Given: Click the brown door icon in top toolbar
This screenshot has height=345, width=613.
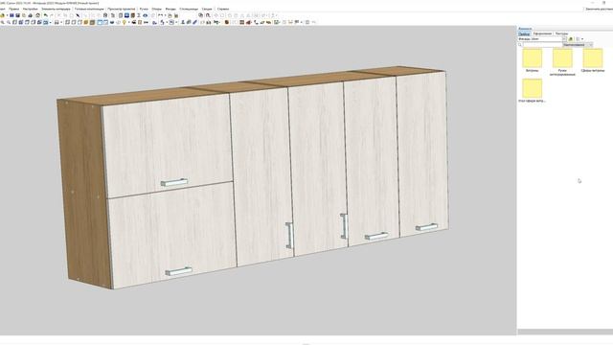Looking at the screenshot, I should pyautogui.click(x=133, y=15).
